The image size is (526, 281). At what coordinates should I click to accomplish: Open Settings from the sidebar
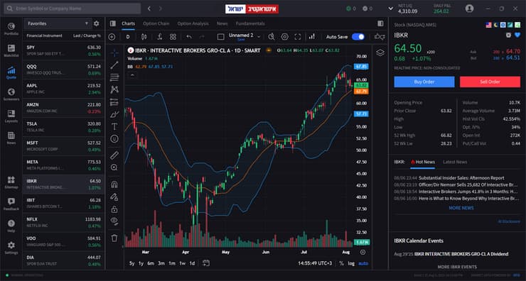pos(11,248)
